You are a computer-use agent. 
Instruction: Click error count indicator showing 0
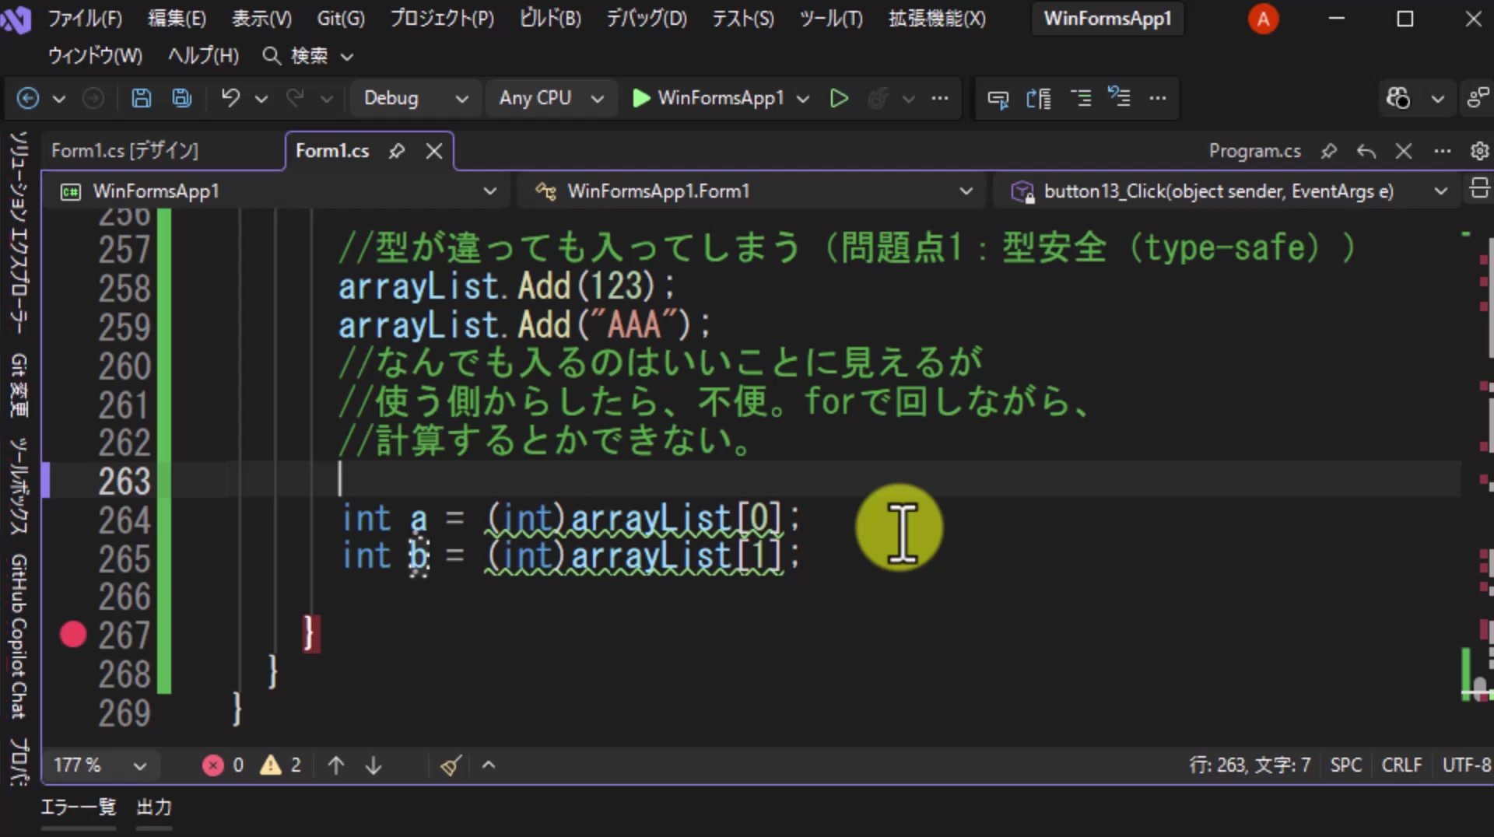pyautogui.click(x=223, y=765)
